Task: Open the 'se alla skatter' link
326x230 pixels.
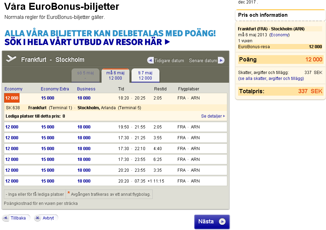Action: coord(252,79)
